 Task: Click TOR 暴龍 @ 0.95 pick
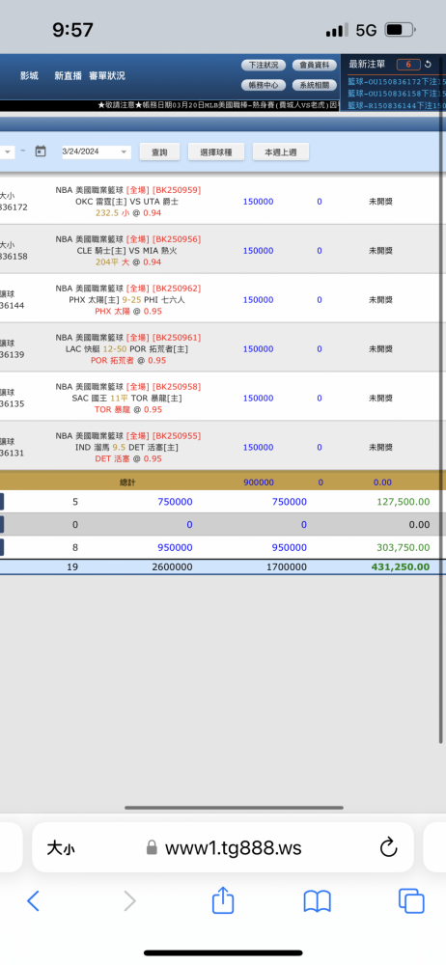(x=128, y=410)
